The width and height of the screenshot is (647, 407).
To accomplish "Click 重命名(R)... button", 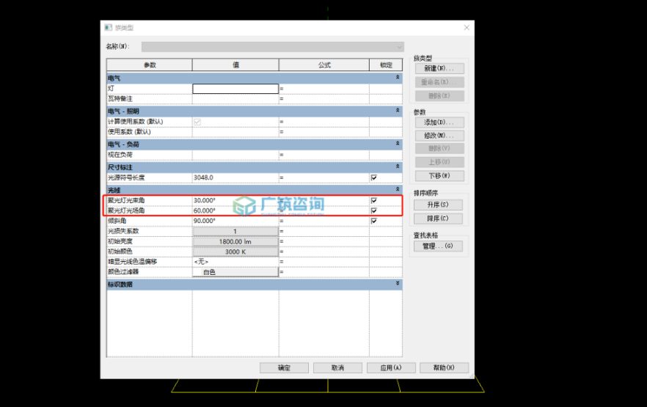I will 439,82.
